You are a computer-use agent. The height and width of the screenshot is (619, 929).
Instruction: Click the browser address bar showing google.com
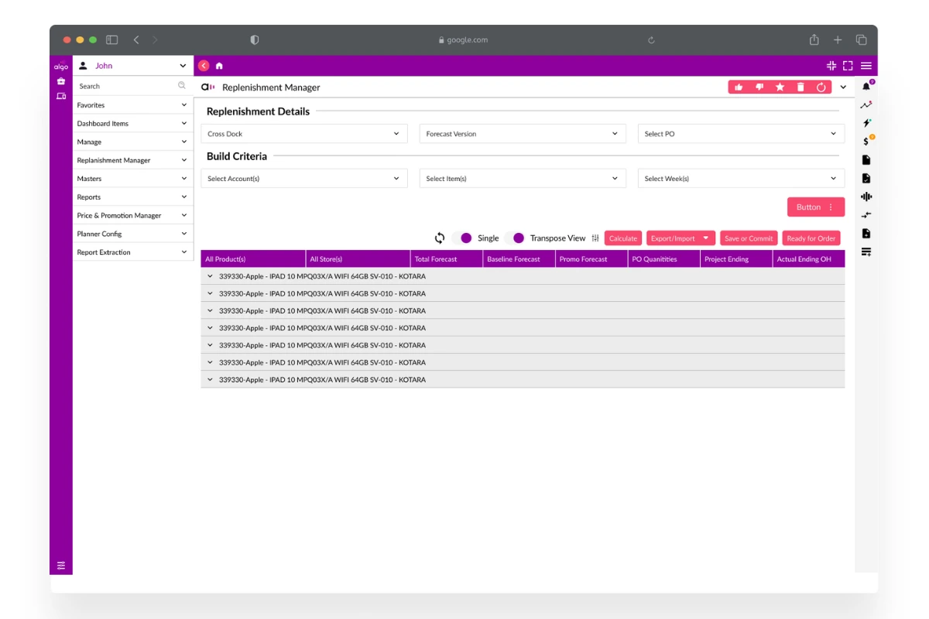coord(463,39)
